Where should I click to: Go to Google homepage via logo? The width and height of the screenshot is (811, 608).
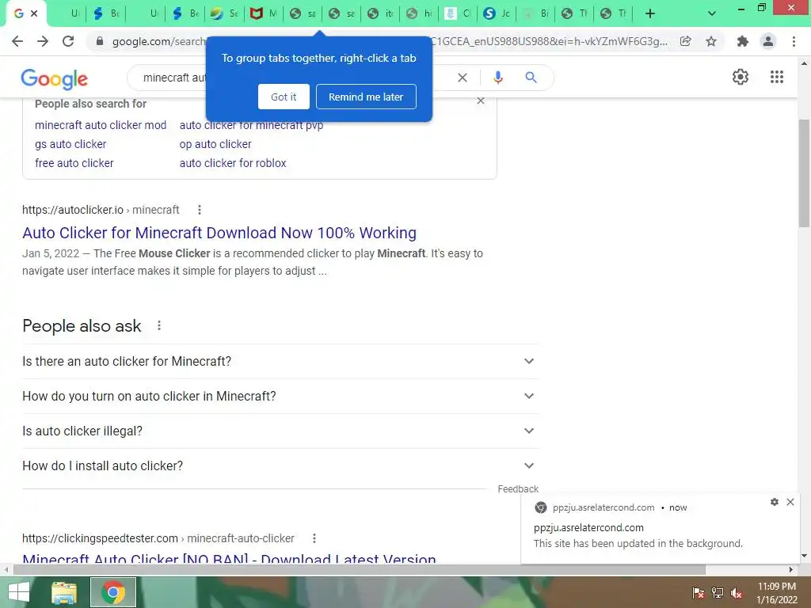pyautogui.click(x=55, y=78)
